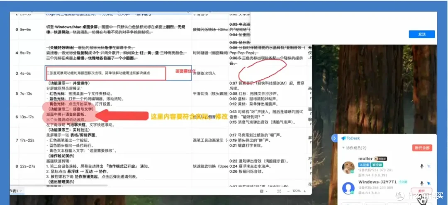Screen dimensions: 448x205
Task: Click the spreadsheet horizontal scrollbar
Action: [58, 186]
